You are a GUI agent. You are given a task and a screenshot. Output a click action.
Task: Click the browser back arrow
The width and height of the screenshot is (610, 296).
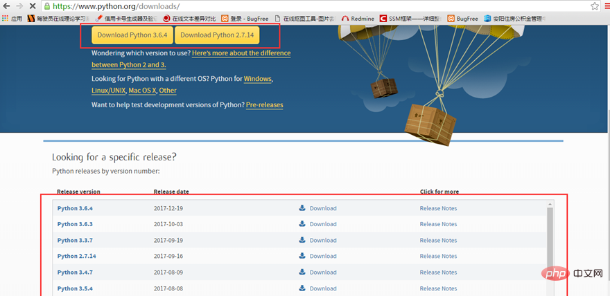pos(6,6)
